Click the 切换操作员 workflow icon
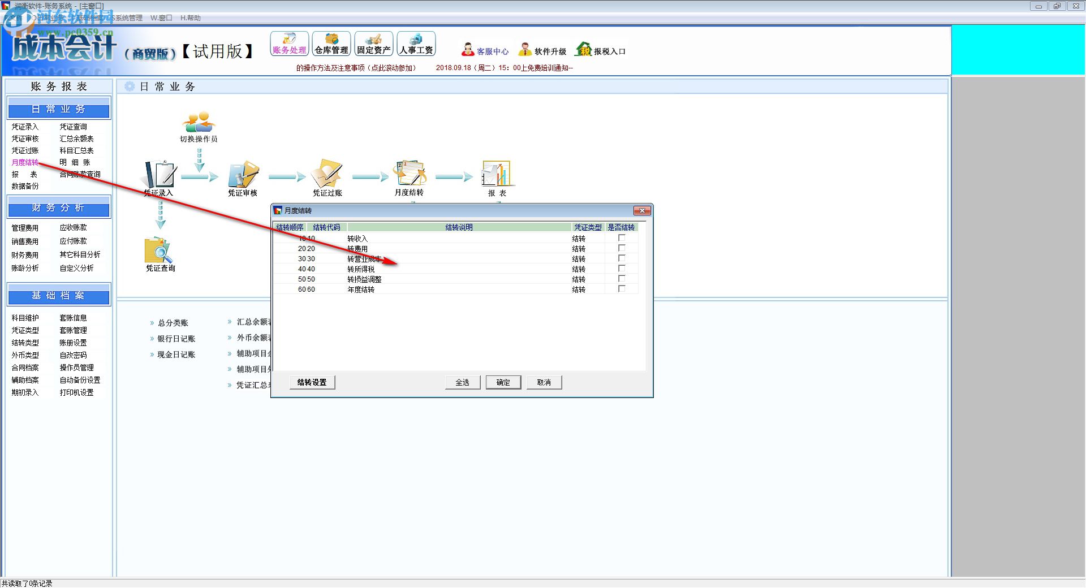This screenshot has width=1086, height=588. point(199,127)
